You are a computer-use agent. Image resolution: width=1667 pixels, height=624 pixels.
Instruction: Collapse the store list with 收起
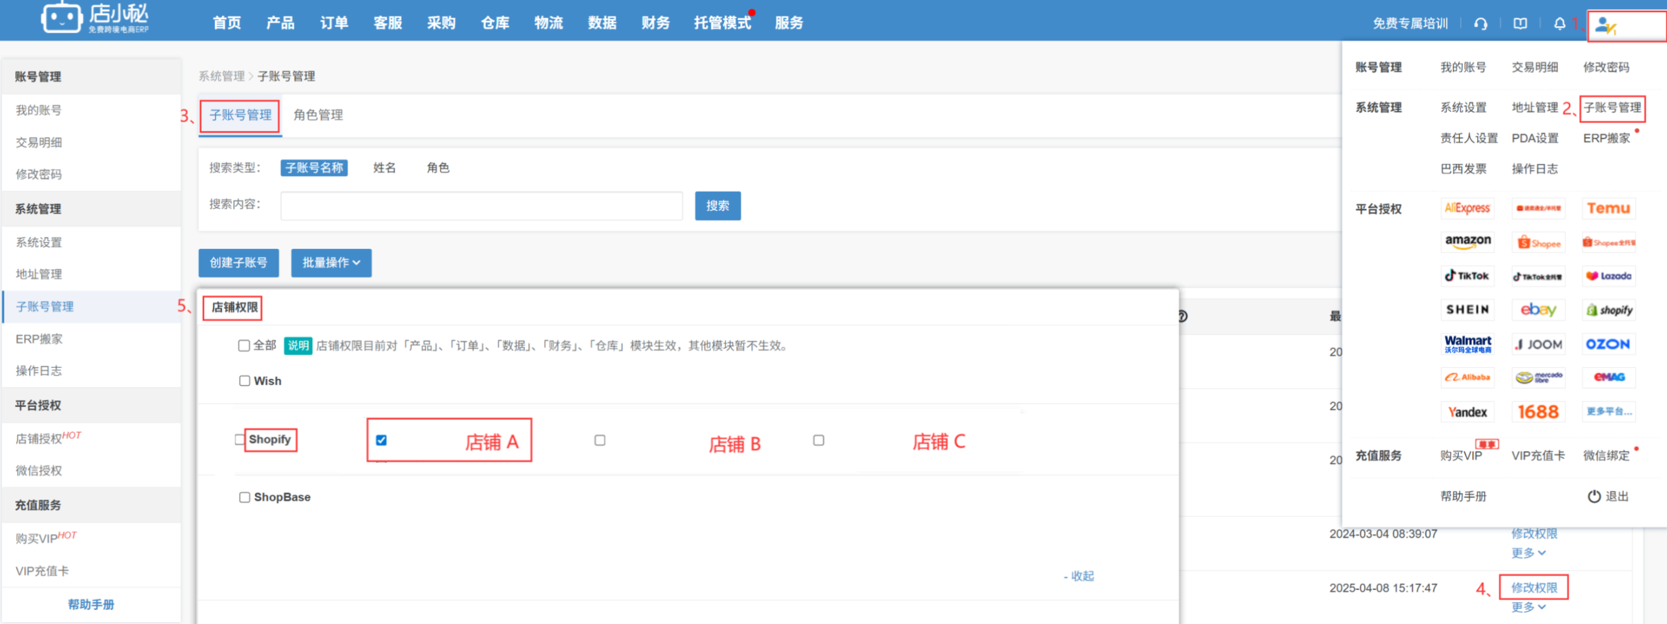coord(1079,576)
